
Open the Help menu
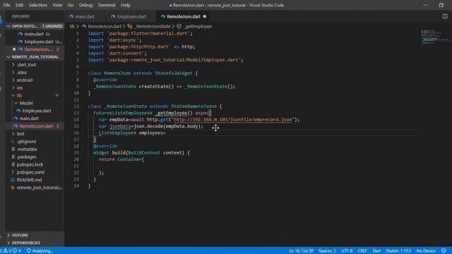(x=126, y=5)
